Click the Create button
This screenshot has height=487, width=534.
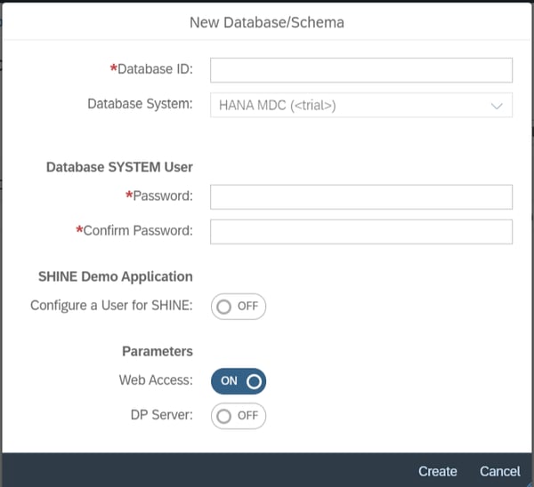click(x=438, y=471)
